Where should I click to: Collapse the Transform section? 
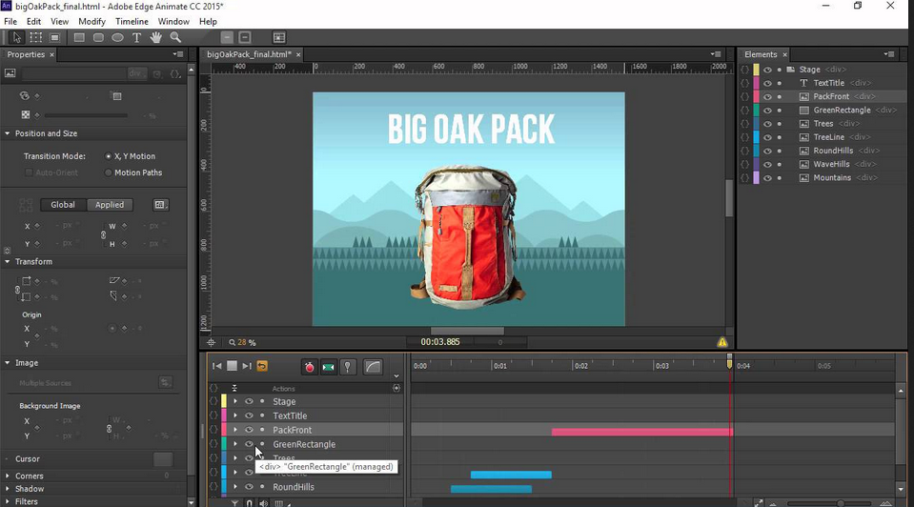8,262
